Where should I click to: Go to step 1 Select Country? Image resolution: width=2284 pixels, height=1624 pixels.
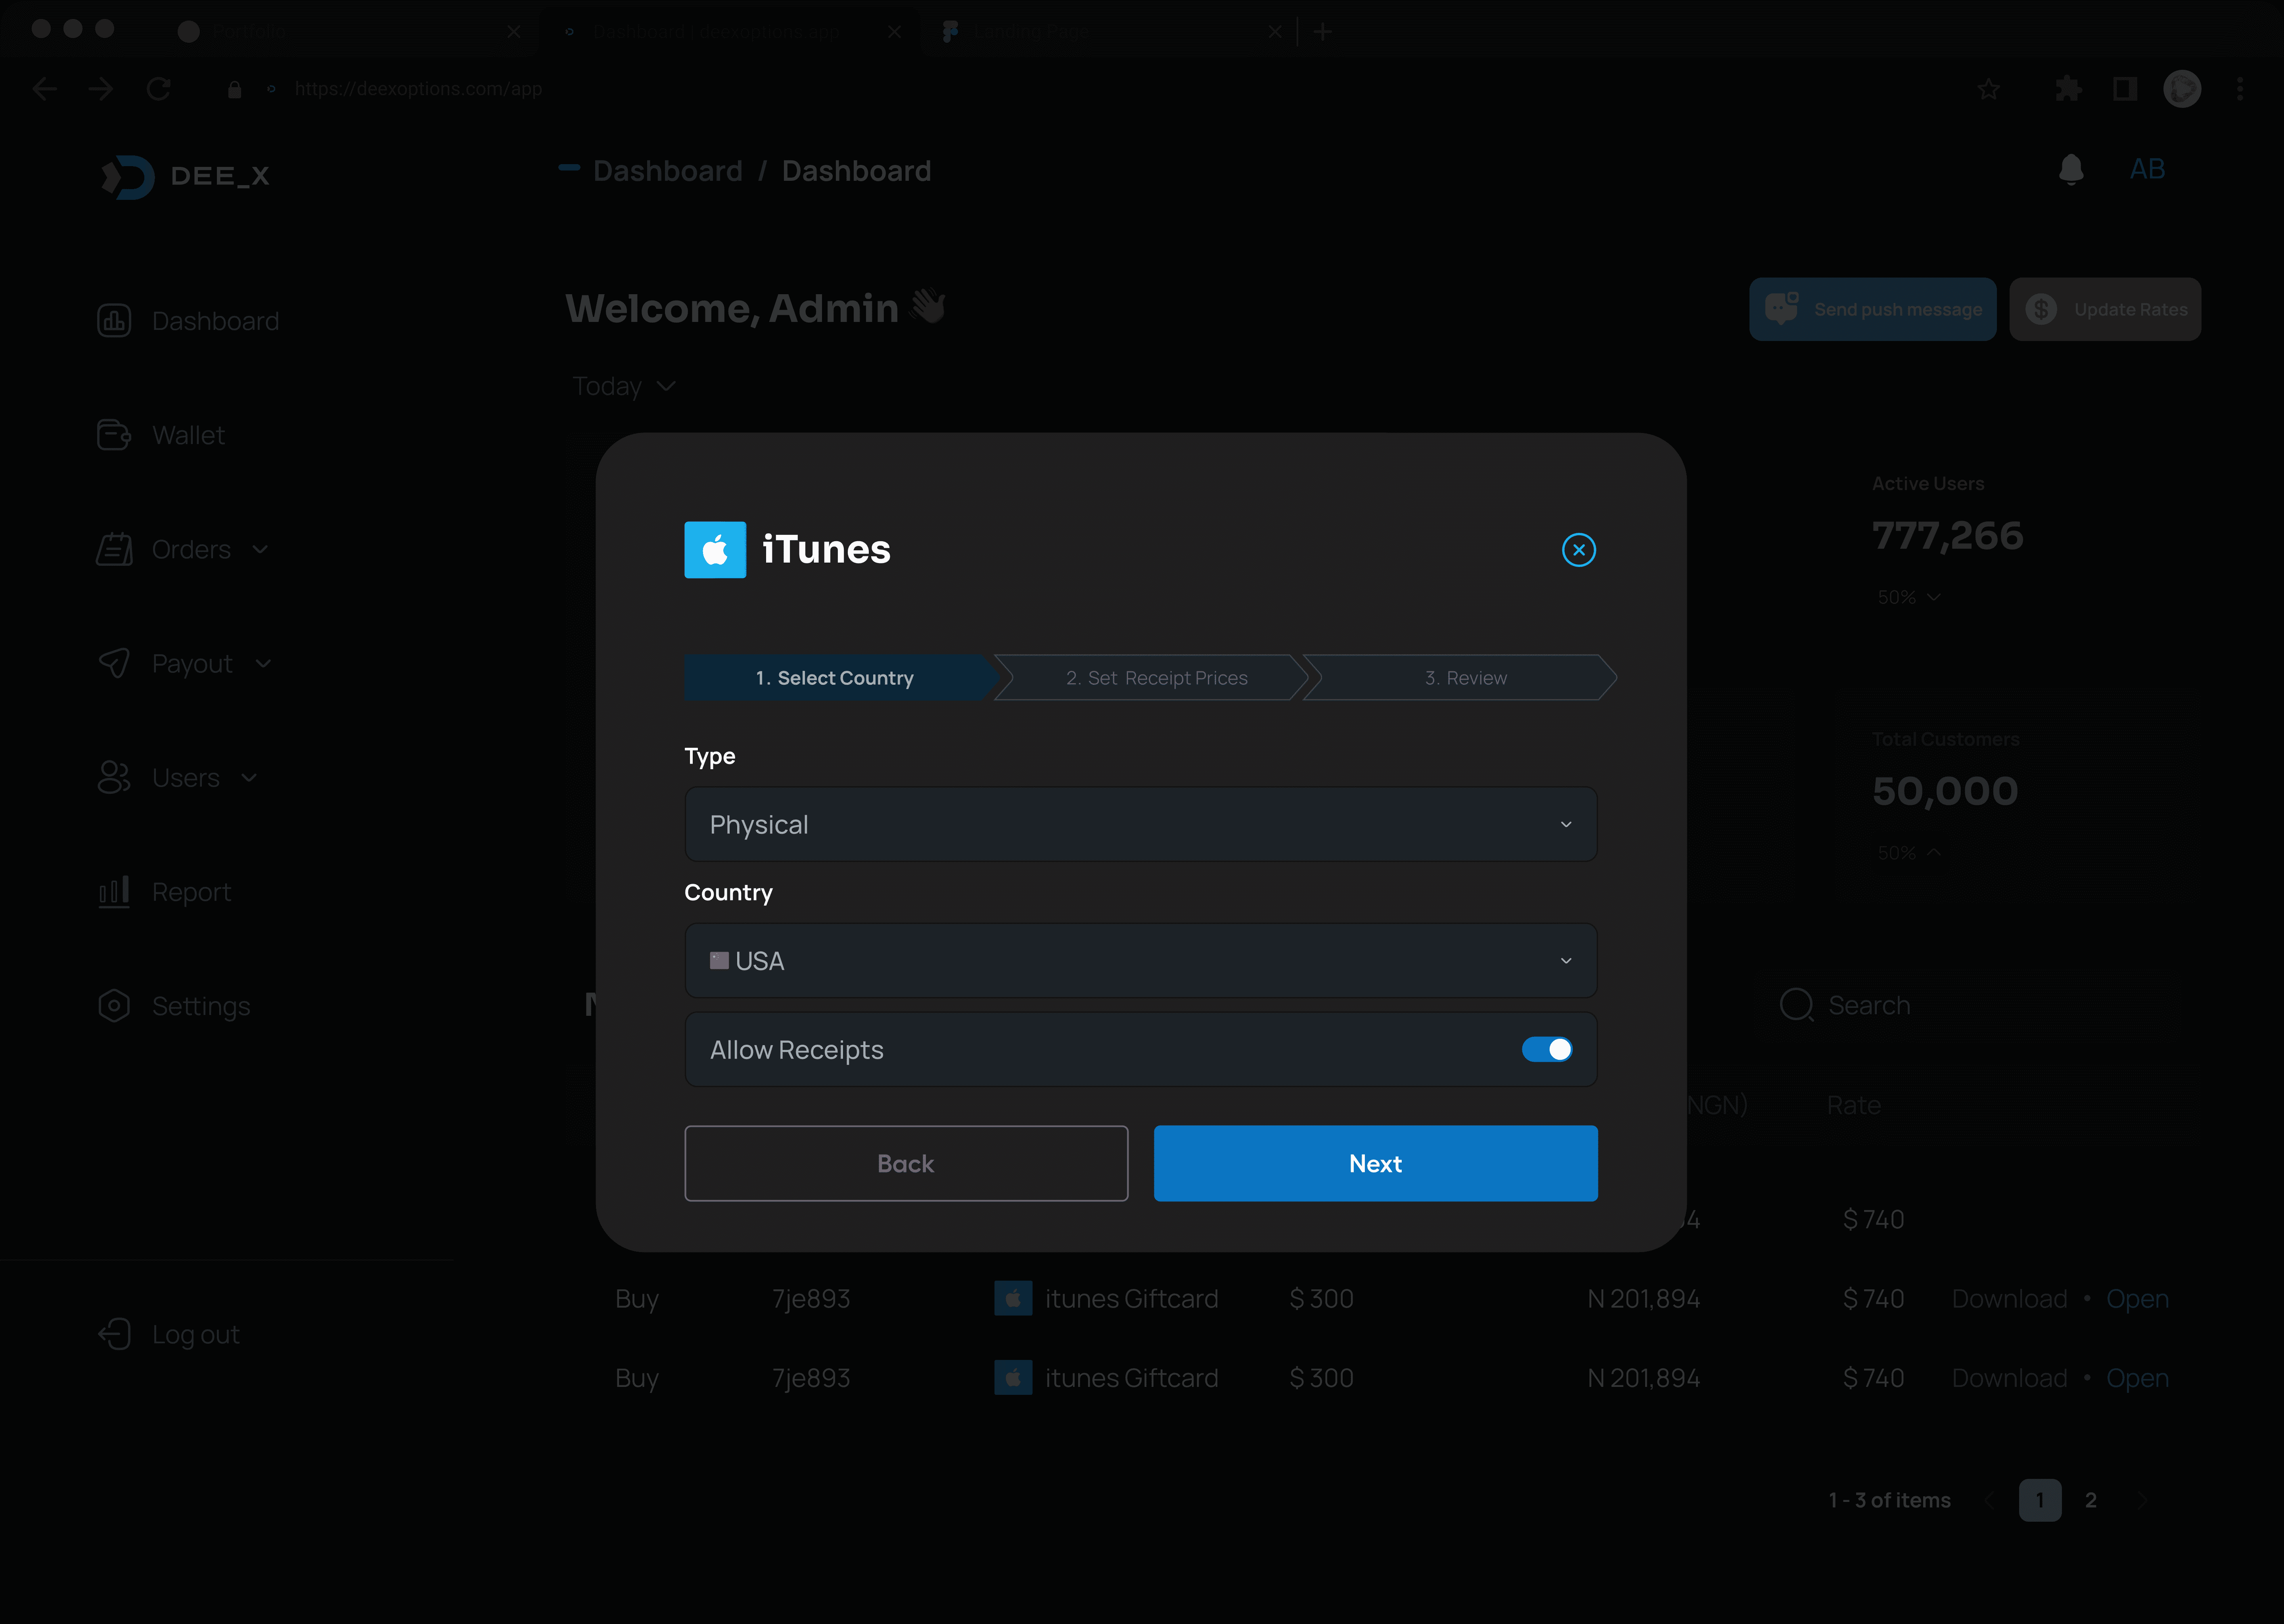coord(840,678)
